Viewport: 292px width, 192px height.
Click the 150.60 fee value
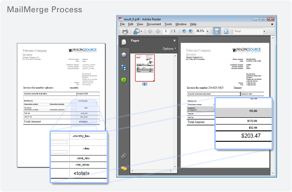tap(253, 111)
